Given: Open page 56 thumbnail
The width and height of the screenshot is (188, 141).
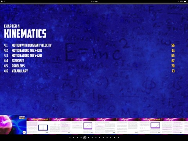Looking at the screenshot, I should tap(38, 126).
